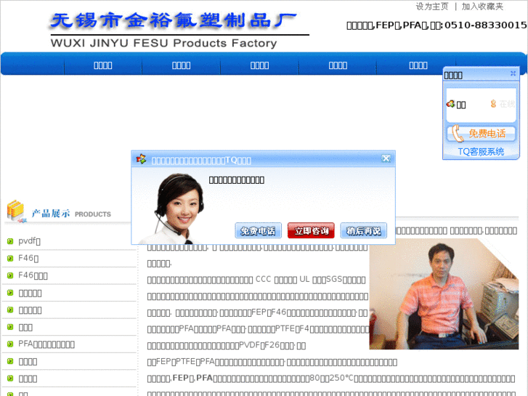Click the TQ logo icon in popup title bar

pyautogui.click(x=141, y=158)
